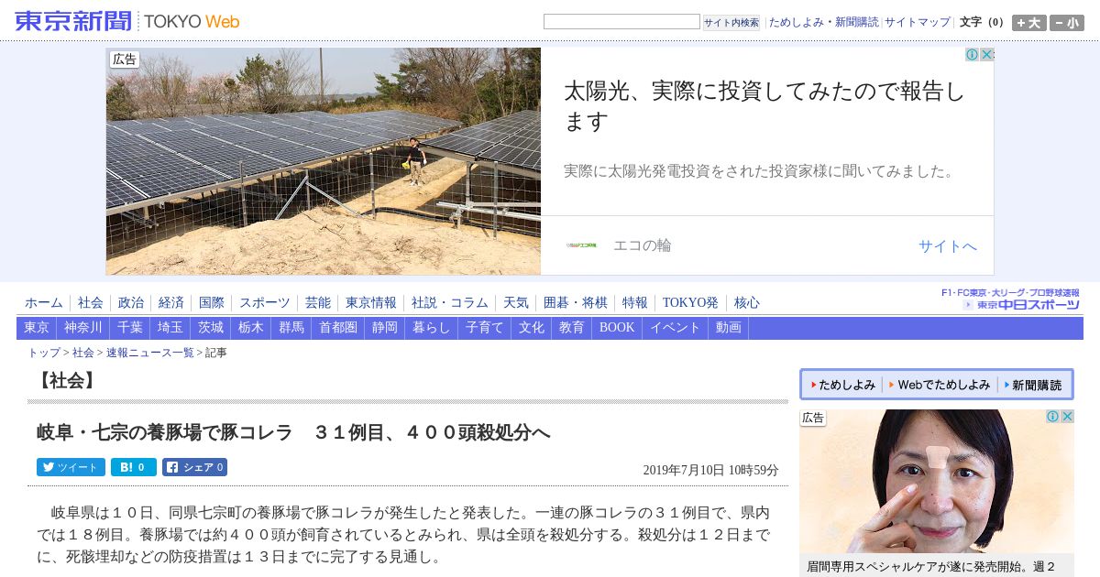
Task: Select the BOOK tab
Action: click(617, 328)
